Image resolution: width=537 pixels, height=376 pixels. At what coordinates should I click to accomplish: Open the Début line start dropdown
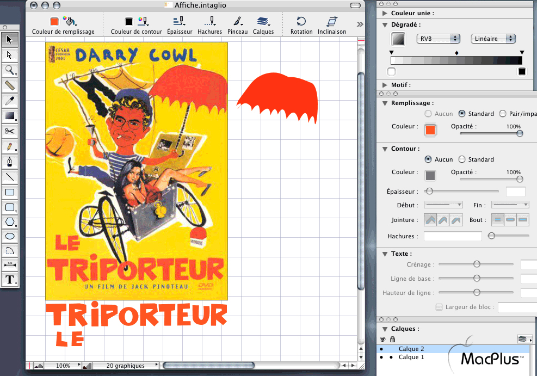tap(443, 205)
